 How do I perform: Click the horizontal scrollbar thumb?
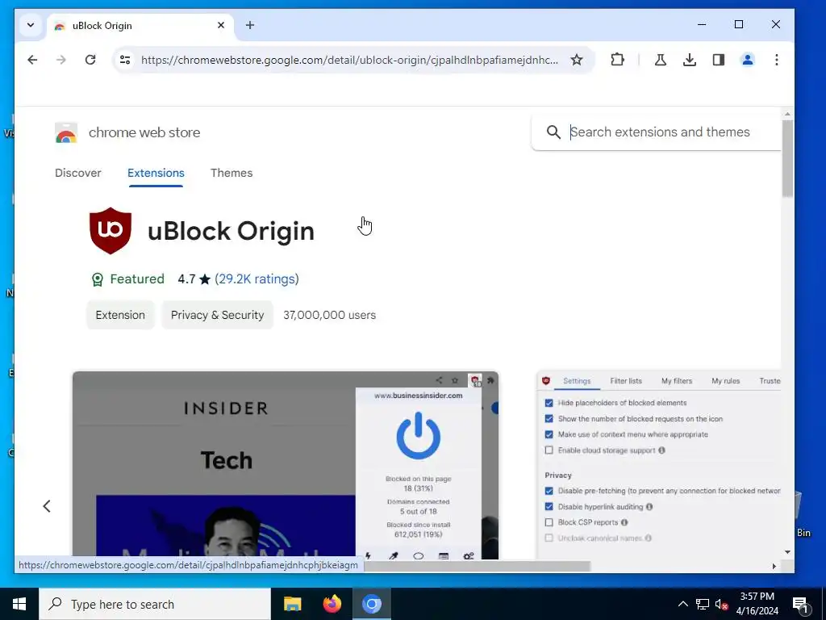[x=477, y=566]
